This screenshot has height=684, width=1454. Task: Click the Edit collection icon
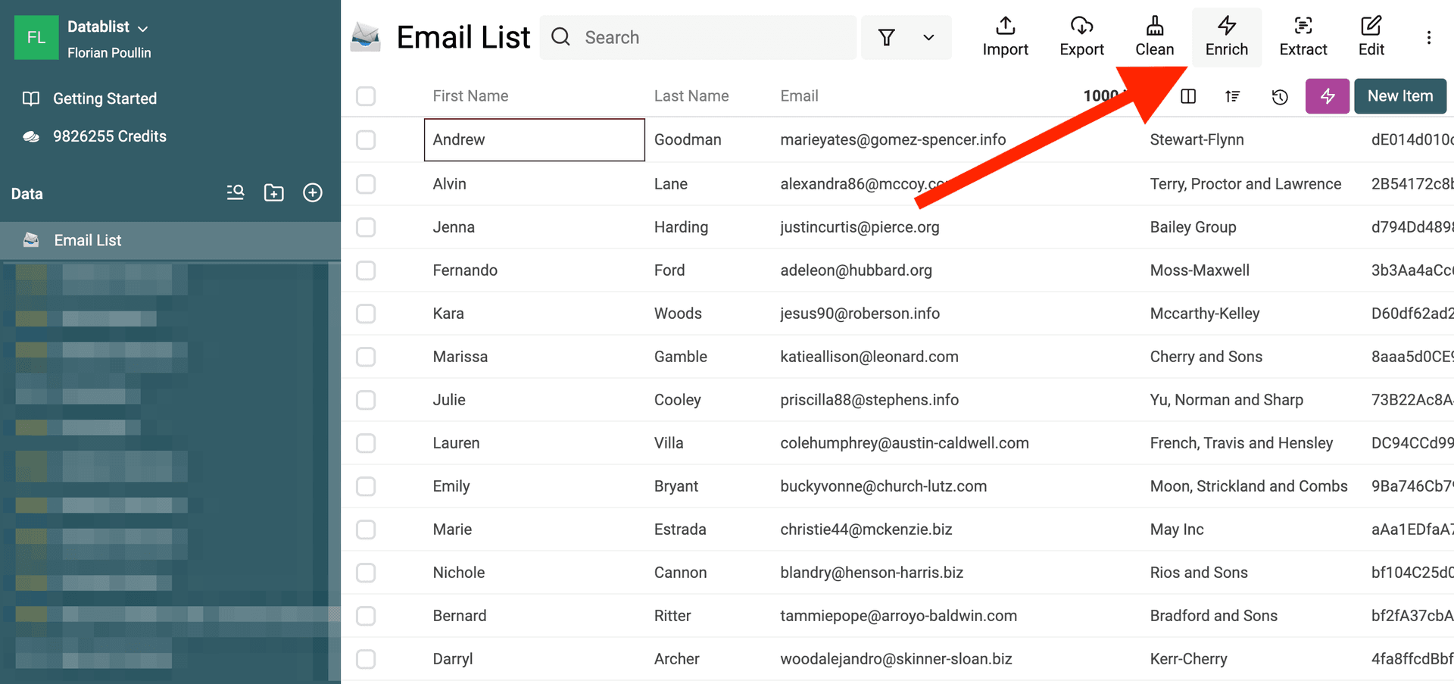[x=1371, y=36]
